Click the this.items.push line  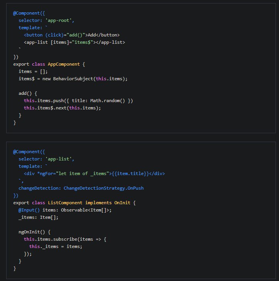pyautogui.click(x=78, y=101)
